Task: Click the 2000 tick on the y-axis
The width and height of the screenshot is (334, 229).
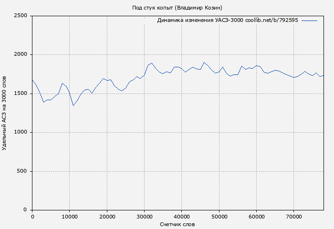Action: [21, 55]
